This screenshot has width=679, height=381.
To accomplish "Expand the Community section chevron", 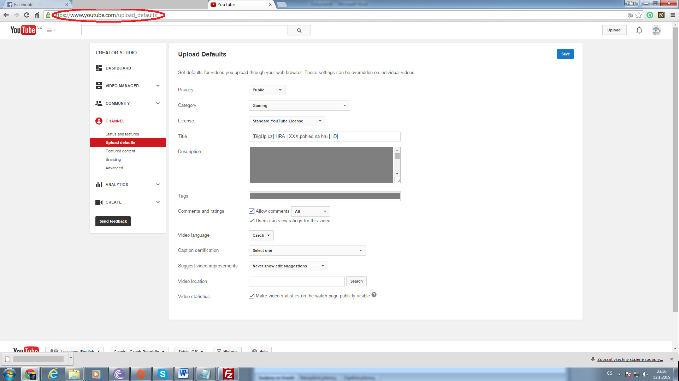I will click(158, 103).
